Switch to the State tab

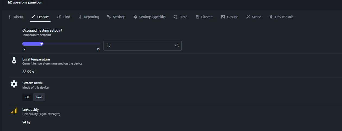(180, 17)
